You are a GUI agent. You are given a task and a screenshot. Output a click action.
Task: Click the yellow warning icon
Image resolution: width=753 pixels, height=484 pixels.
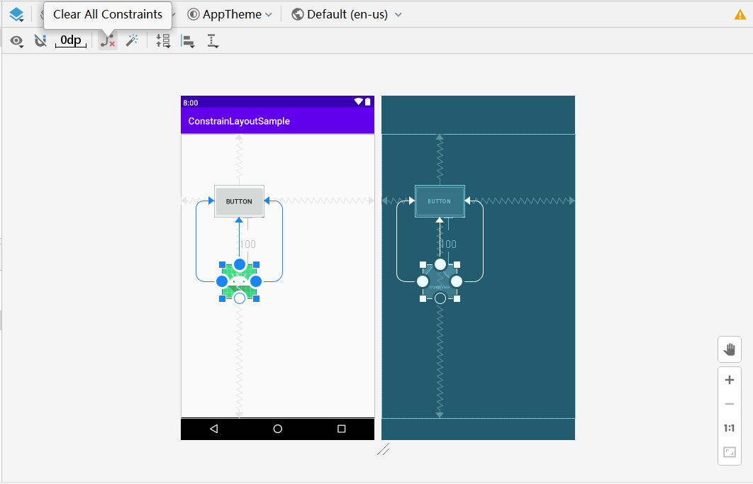click(740, 15)
